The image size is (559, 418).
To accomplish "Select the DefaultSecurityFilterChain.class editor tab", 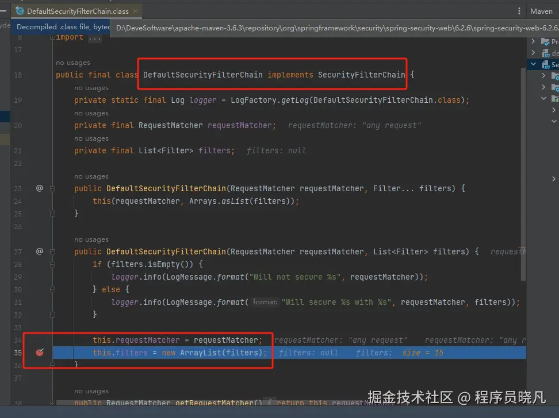I will (77, 11).
